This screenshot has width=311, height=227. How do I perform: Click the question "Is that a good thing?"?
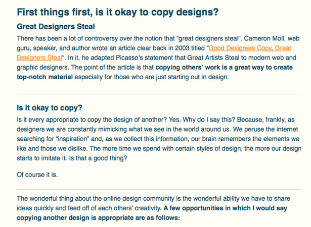pos(98,158)
